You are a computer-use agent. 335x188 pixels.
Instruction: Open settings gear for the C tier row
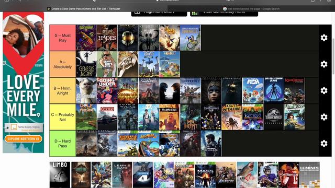click(x=324, y=117)
